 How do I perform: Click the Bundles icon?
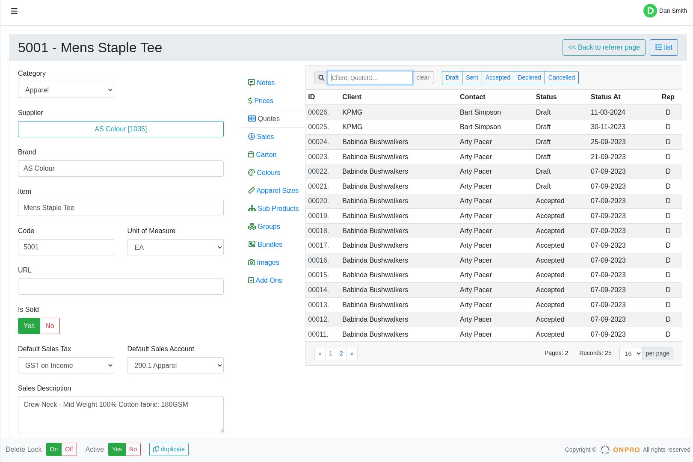point(252,244)
